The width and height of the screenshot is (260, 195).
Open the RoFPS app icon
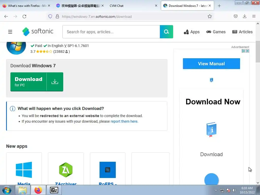click(x=108, y=170)
